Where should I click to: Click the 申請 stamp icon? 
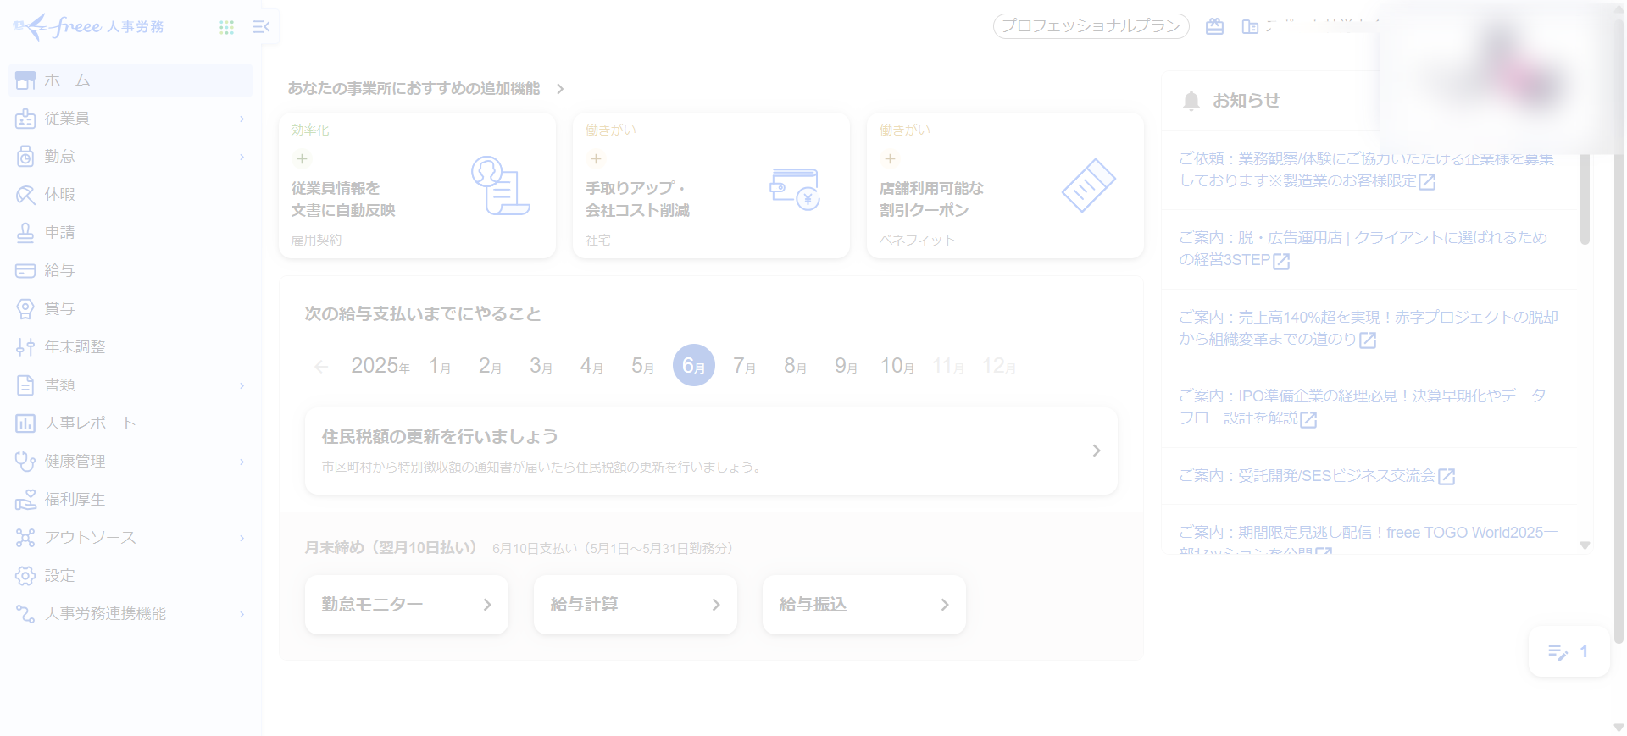pos(25,233)
